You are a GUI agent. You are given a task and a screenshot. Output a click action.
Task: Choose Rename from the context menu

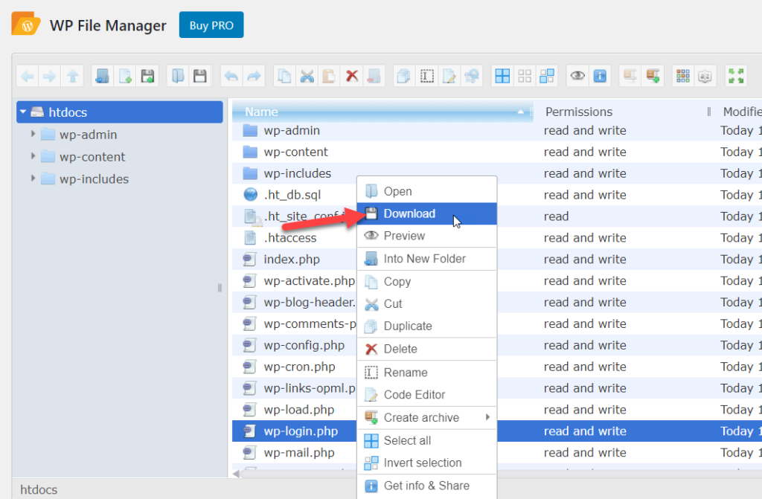(x=426, y=373)
